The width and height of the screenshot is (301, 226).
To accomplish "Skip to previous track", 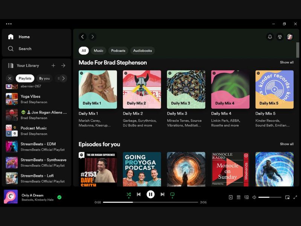I will click(x=138, y=194).
